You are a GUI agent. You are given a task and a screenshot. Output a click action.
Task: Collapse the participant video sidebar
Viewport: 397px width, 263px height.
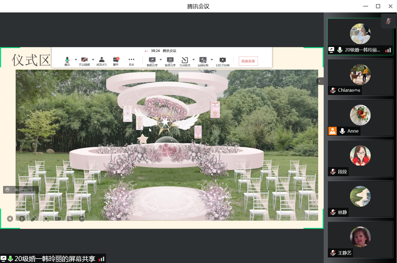[x=320, y=81]
